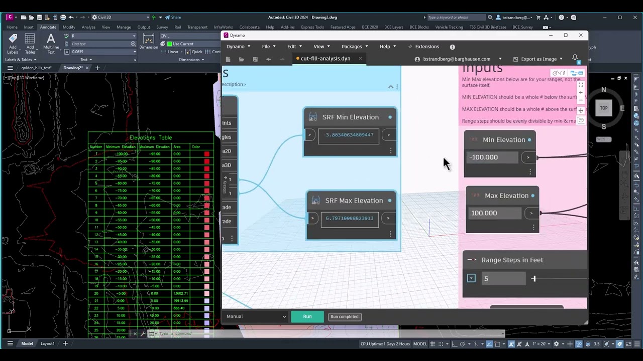The height and width of the screenshot is (361, 643).
Task: Expand the Range Steps slider settings arrow
Action: (471, 278)
